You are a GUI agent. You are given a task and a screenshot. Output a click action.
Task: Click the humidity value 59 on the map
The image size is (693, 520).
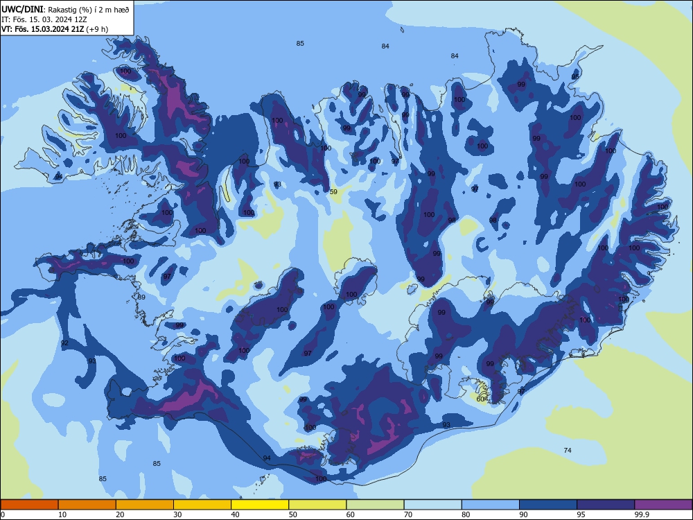334,191
